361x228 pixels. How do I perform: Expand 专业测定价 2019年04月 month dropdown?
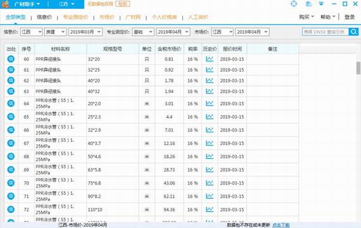click(x=173, y=32)
